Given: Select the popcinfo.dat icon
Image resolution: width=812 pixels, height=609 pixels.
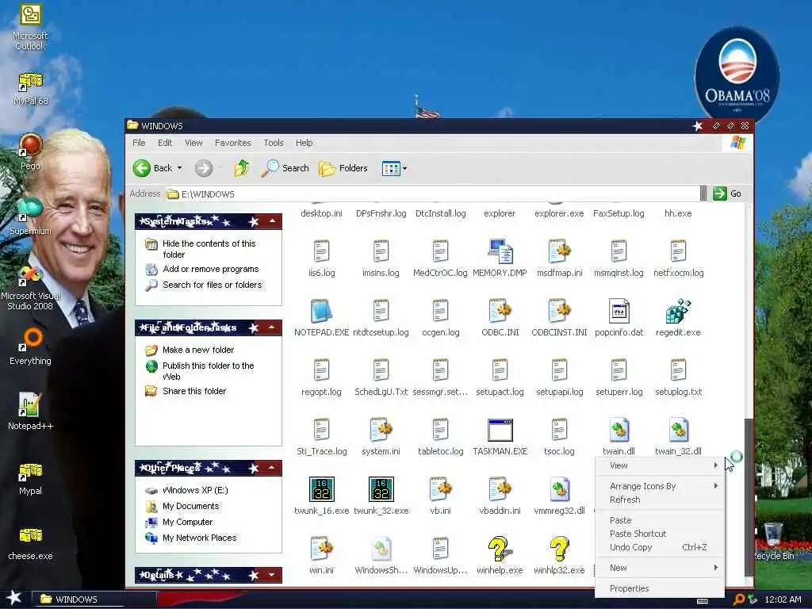Looking at the screenshot, I should pos(619,311).
